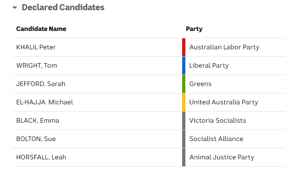Select candidate EL-HAJJA. Michael
Screen dimensions: 285x172
pos(45,102)
